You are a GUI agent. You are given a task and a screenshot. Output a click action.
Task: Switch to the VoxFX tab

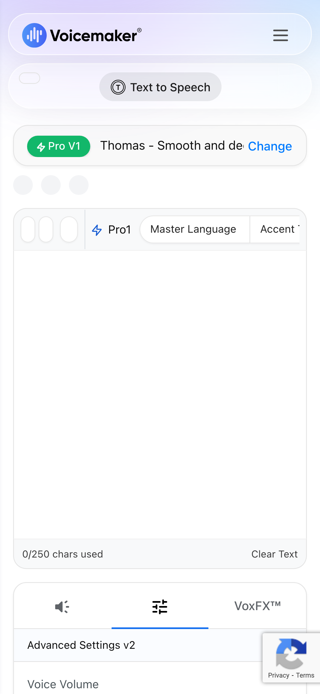coord(257,606)
